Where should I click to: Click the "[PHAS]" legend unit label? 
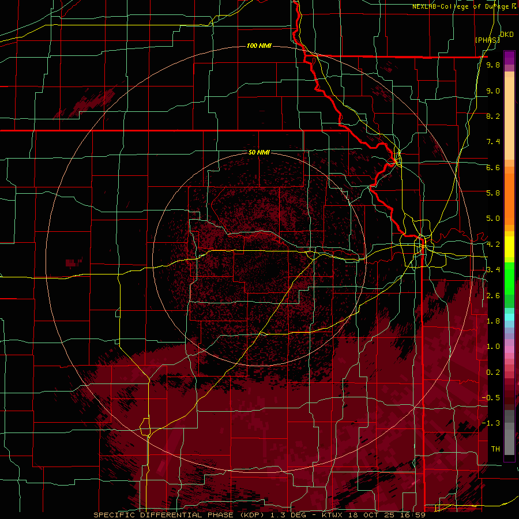coord(487,40)
